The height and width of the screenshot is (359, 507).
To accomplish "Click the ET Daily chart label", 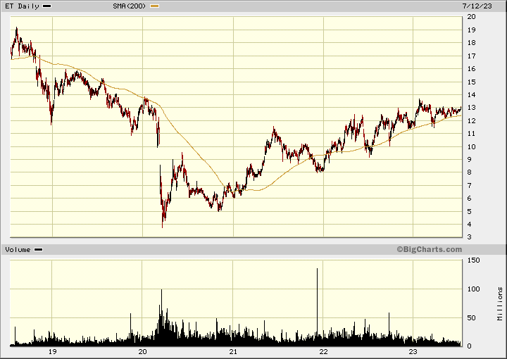I will 22,6.
